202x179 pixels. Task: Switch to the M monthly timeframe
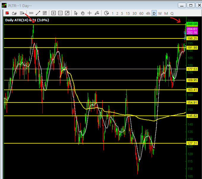click(166, 13)
